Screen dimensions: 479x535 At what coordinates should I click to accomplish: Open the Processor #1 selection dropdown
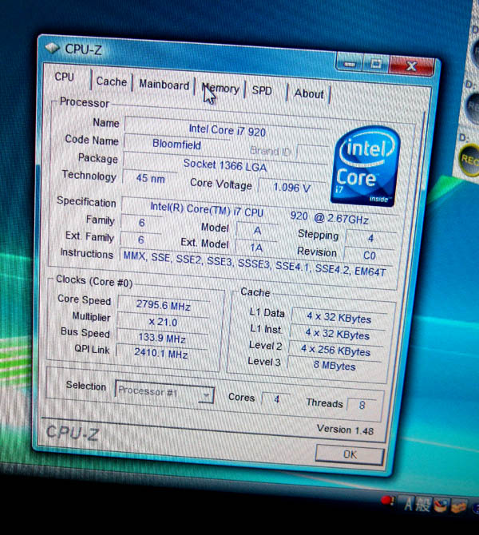[164, 391]
